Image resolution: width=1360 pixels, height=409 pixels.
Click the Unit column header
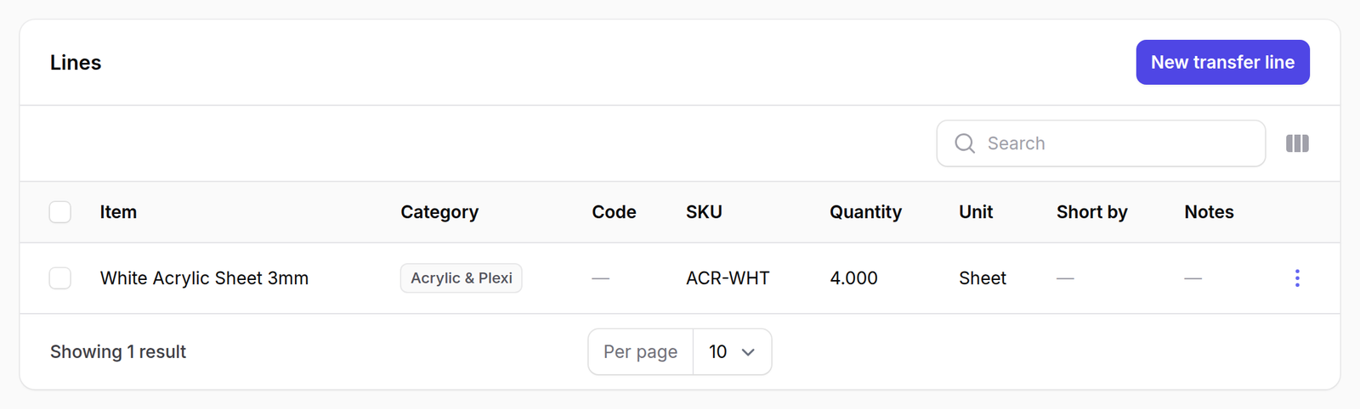tap(976, 212)
